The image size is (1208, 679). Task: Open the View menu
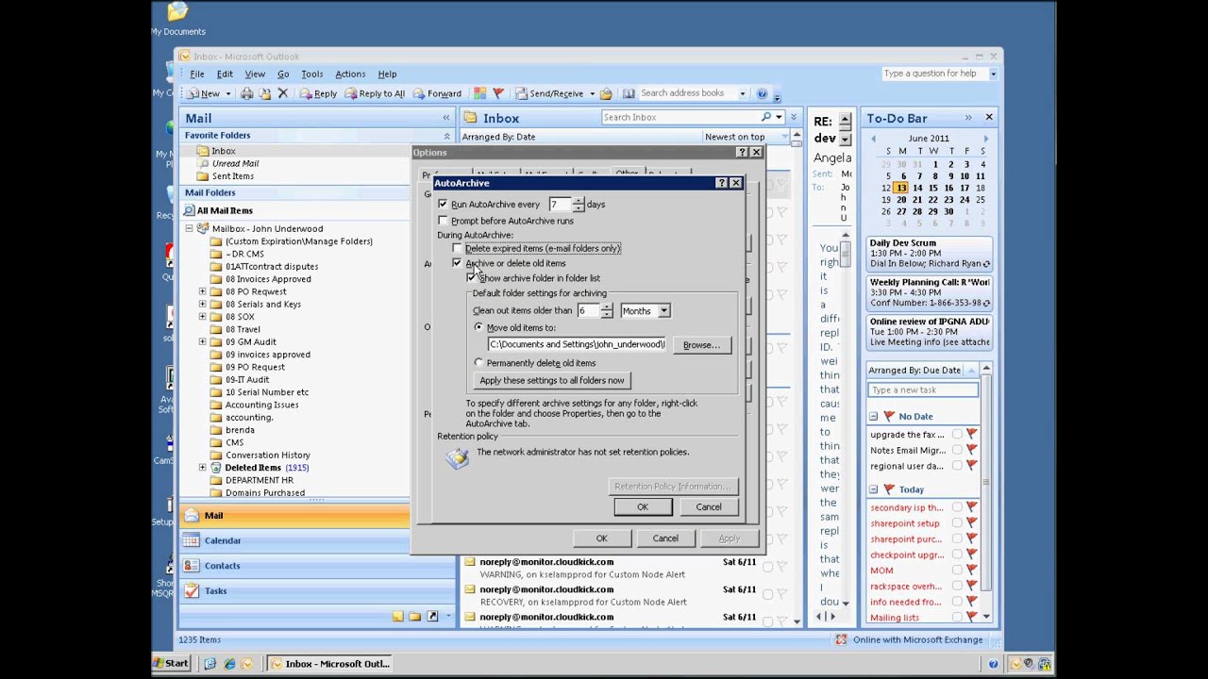pos(255,74)
